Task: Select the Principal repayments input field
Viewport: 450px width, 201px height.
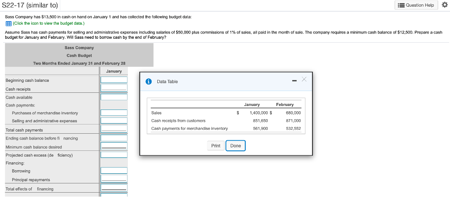Action: pos(114,179)
